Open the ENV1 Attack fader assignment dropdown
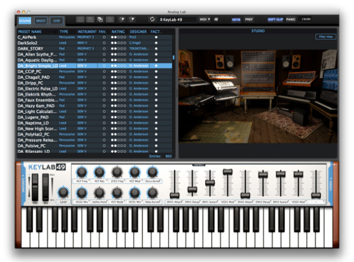Image resolution: width=354 pixels, height=262 pixels. tap(175, 202)
